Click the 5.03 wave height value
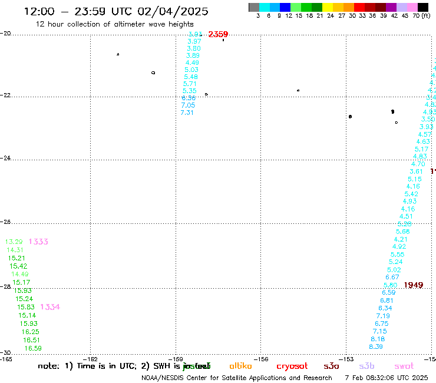The height and width of the screenshot is (383, 436). click(x=191, y=70)
